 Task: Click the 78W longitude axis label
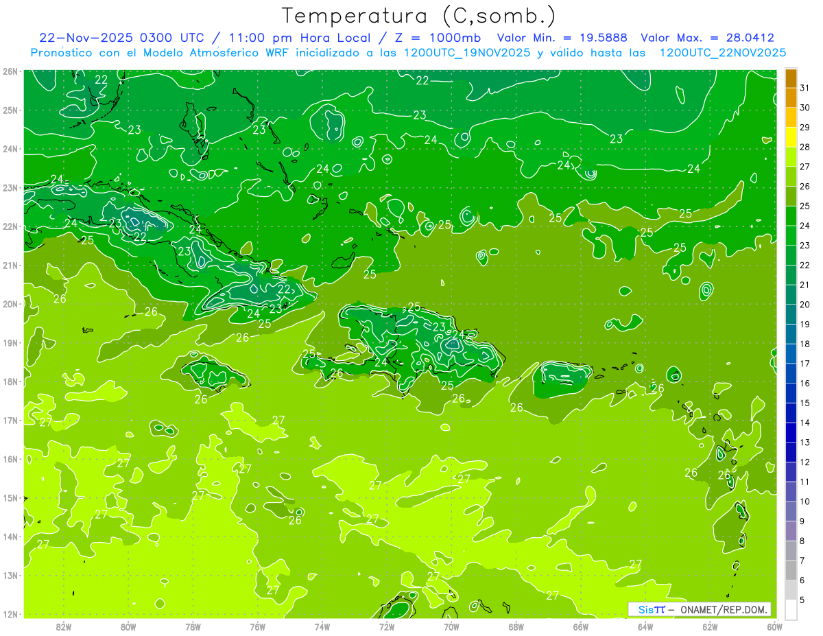click(193, 626)
